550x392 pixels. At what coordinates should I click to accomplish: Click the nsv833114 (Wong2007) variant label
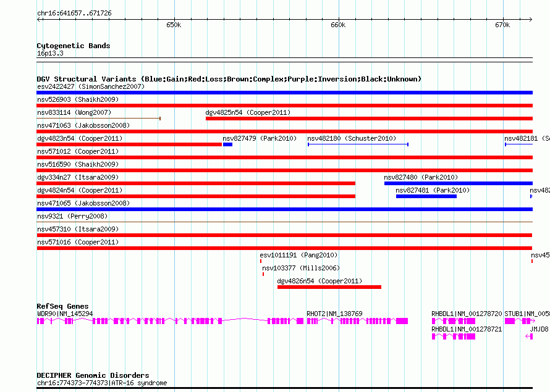(74, 112)
